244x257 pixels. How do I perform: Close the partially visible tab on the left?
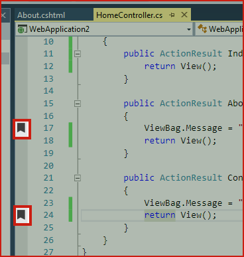click(x=3, y=15)
